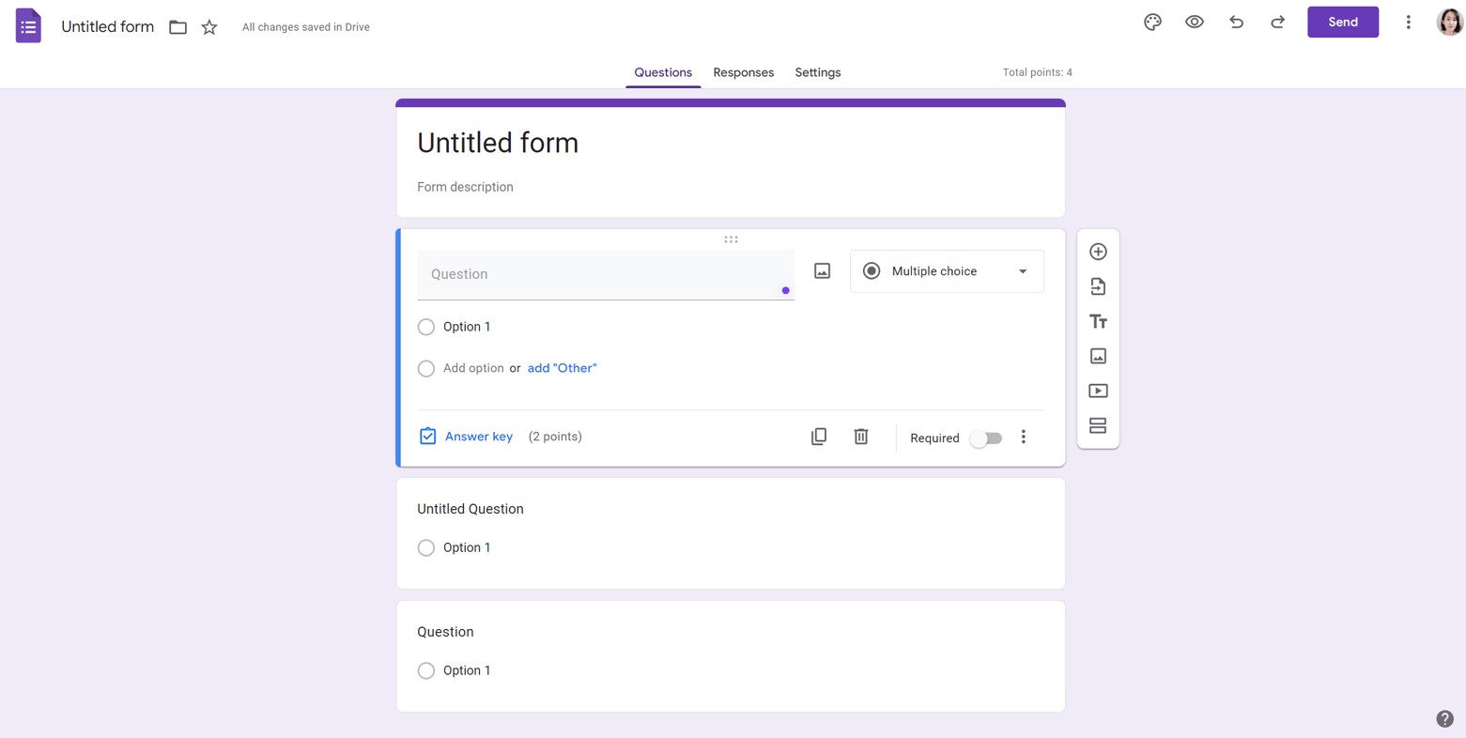The width and height of the screenshot is (1466, 738).
Task: Select Option 1 radio in active question
Action: click(426, 327)
